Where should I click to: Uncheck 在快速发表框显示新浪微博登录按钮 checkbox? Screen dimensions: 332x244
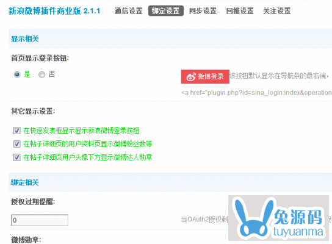17,131
